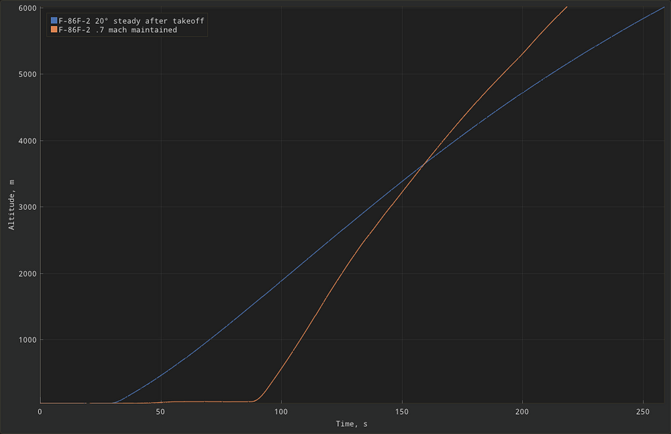This screenshot has width=671, height=434.
Task: Click the 50 time tick label
Action: pyautogui.click(x=160, y=412)
